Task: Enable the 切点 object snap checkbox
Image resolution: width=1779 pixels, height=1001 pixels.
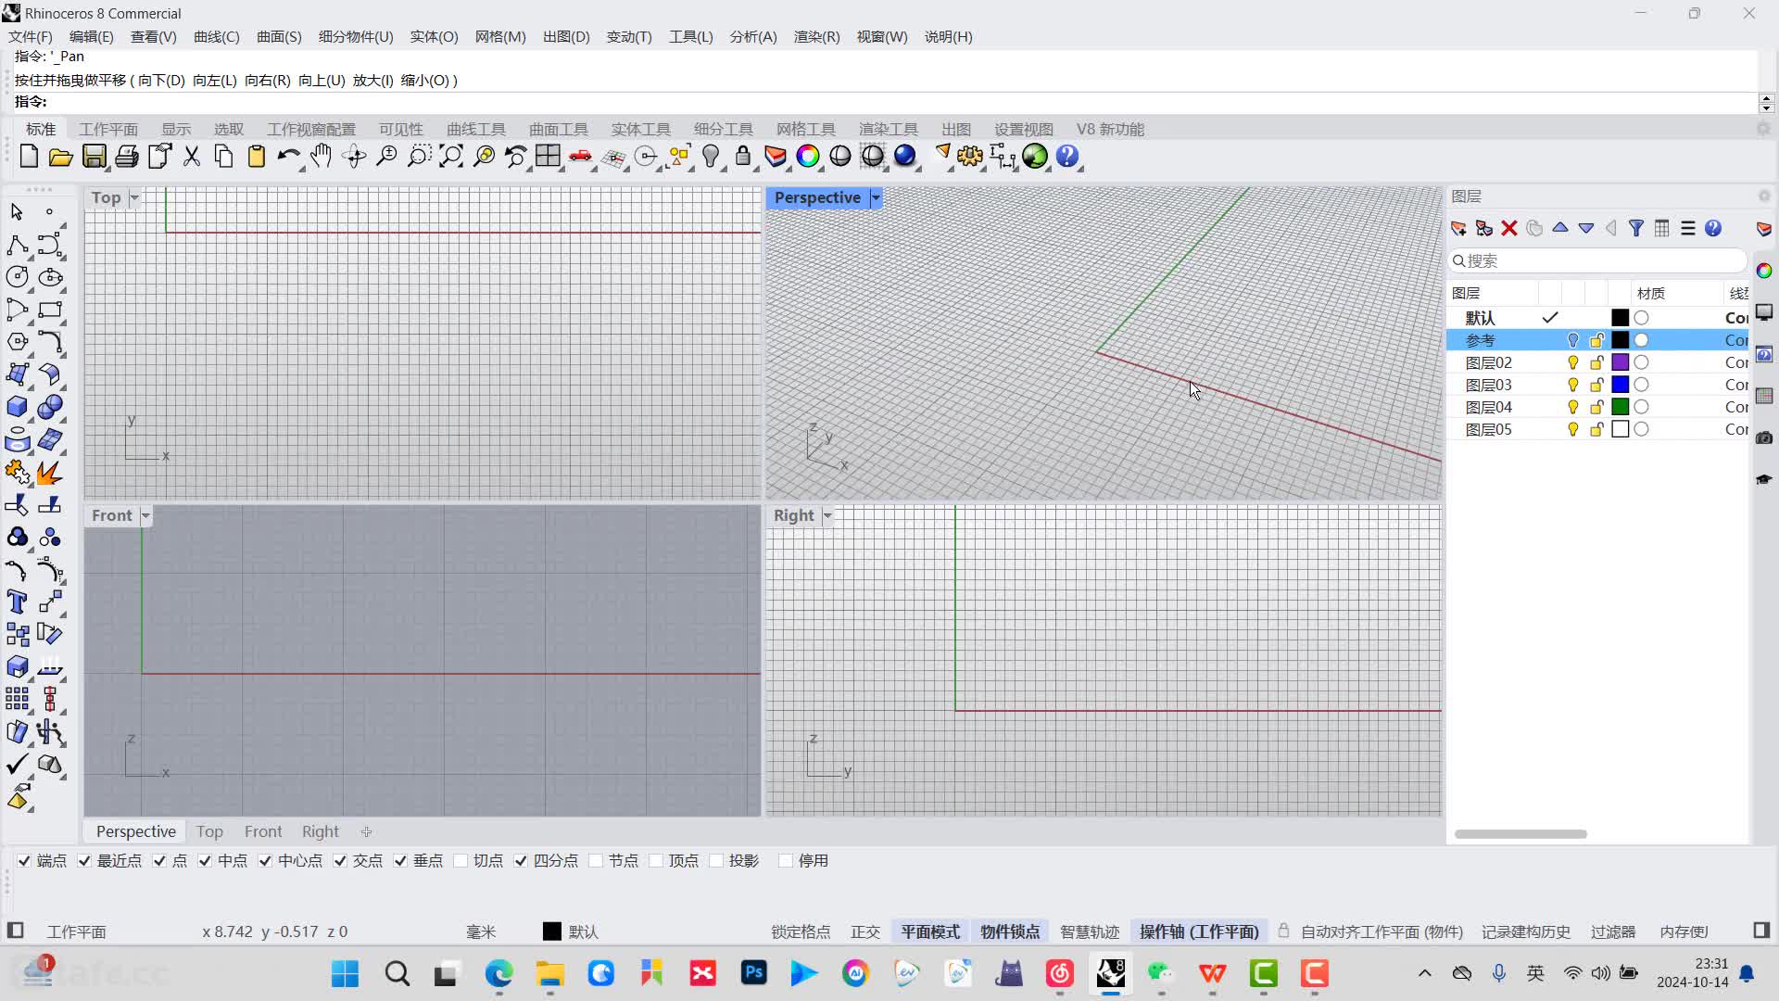Action: pos(461,861)
